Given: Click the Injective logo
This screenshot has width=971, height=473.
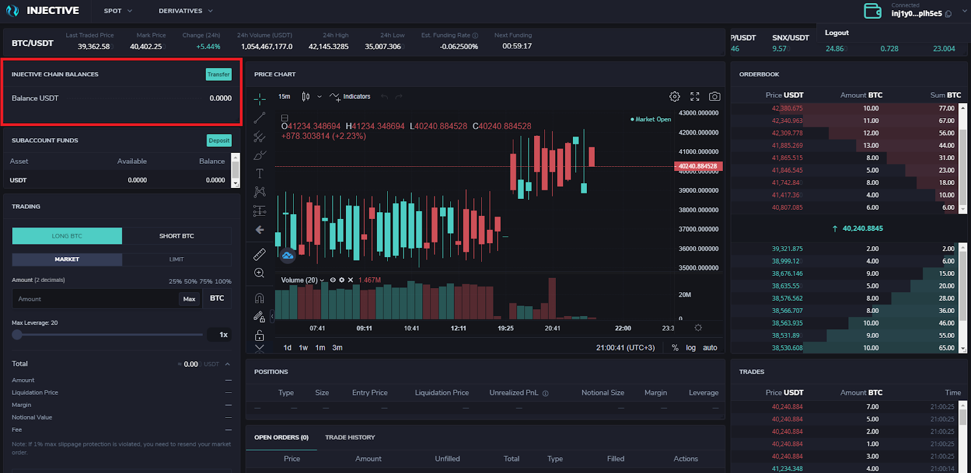Looking at the screenshot, I should coord(42,10).
